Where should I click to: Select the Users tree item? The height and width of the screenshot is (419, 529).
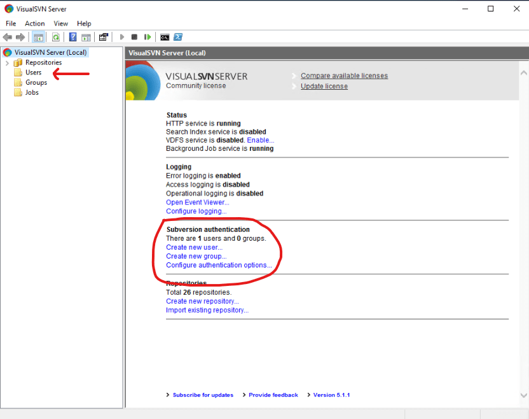(x=34, y=73)
